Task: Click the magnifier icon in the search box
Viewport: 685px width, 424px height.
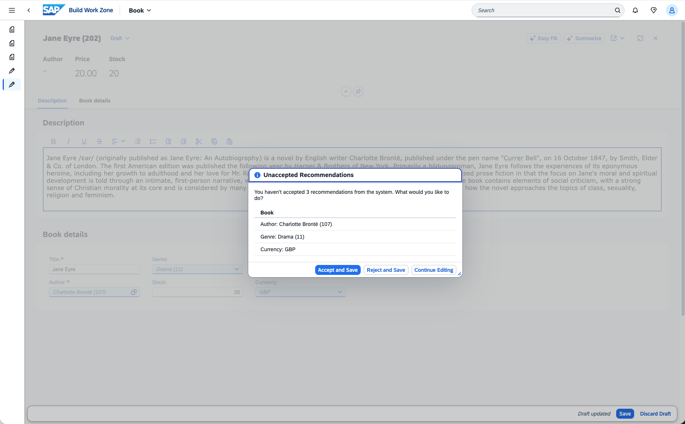Action: [x=617, y=10]
